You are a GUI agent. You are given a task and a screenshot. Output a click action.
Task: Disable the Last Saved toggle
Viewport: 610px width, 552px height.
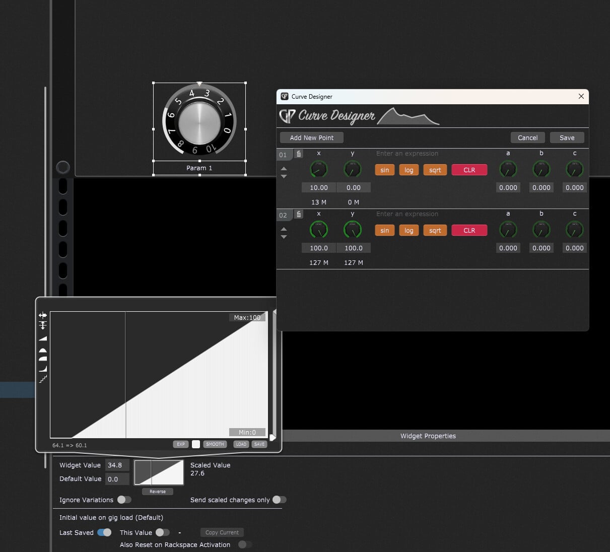[x=104, y=532]
